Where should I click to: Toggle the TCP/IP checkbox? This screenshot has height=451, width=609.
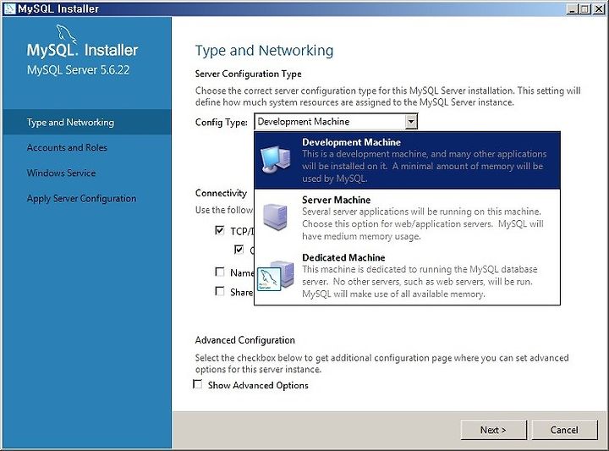tap(219, 230)
